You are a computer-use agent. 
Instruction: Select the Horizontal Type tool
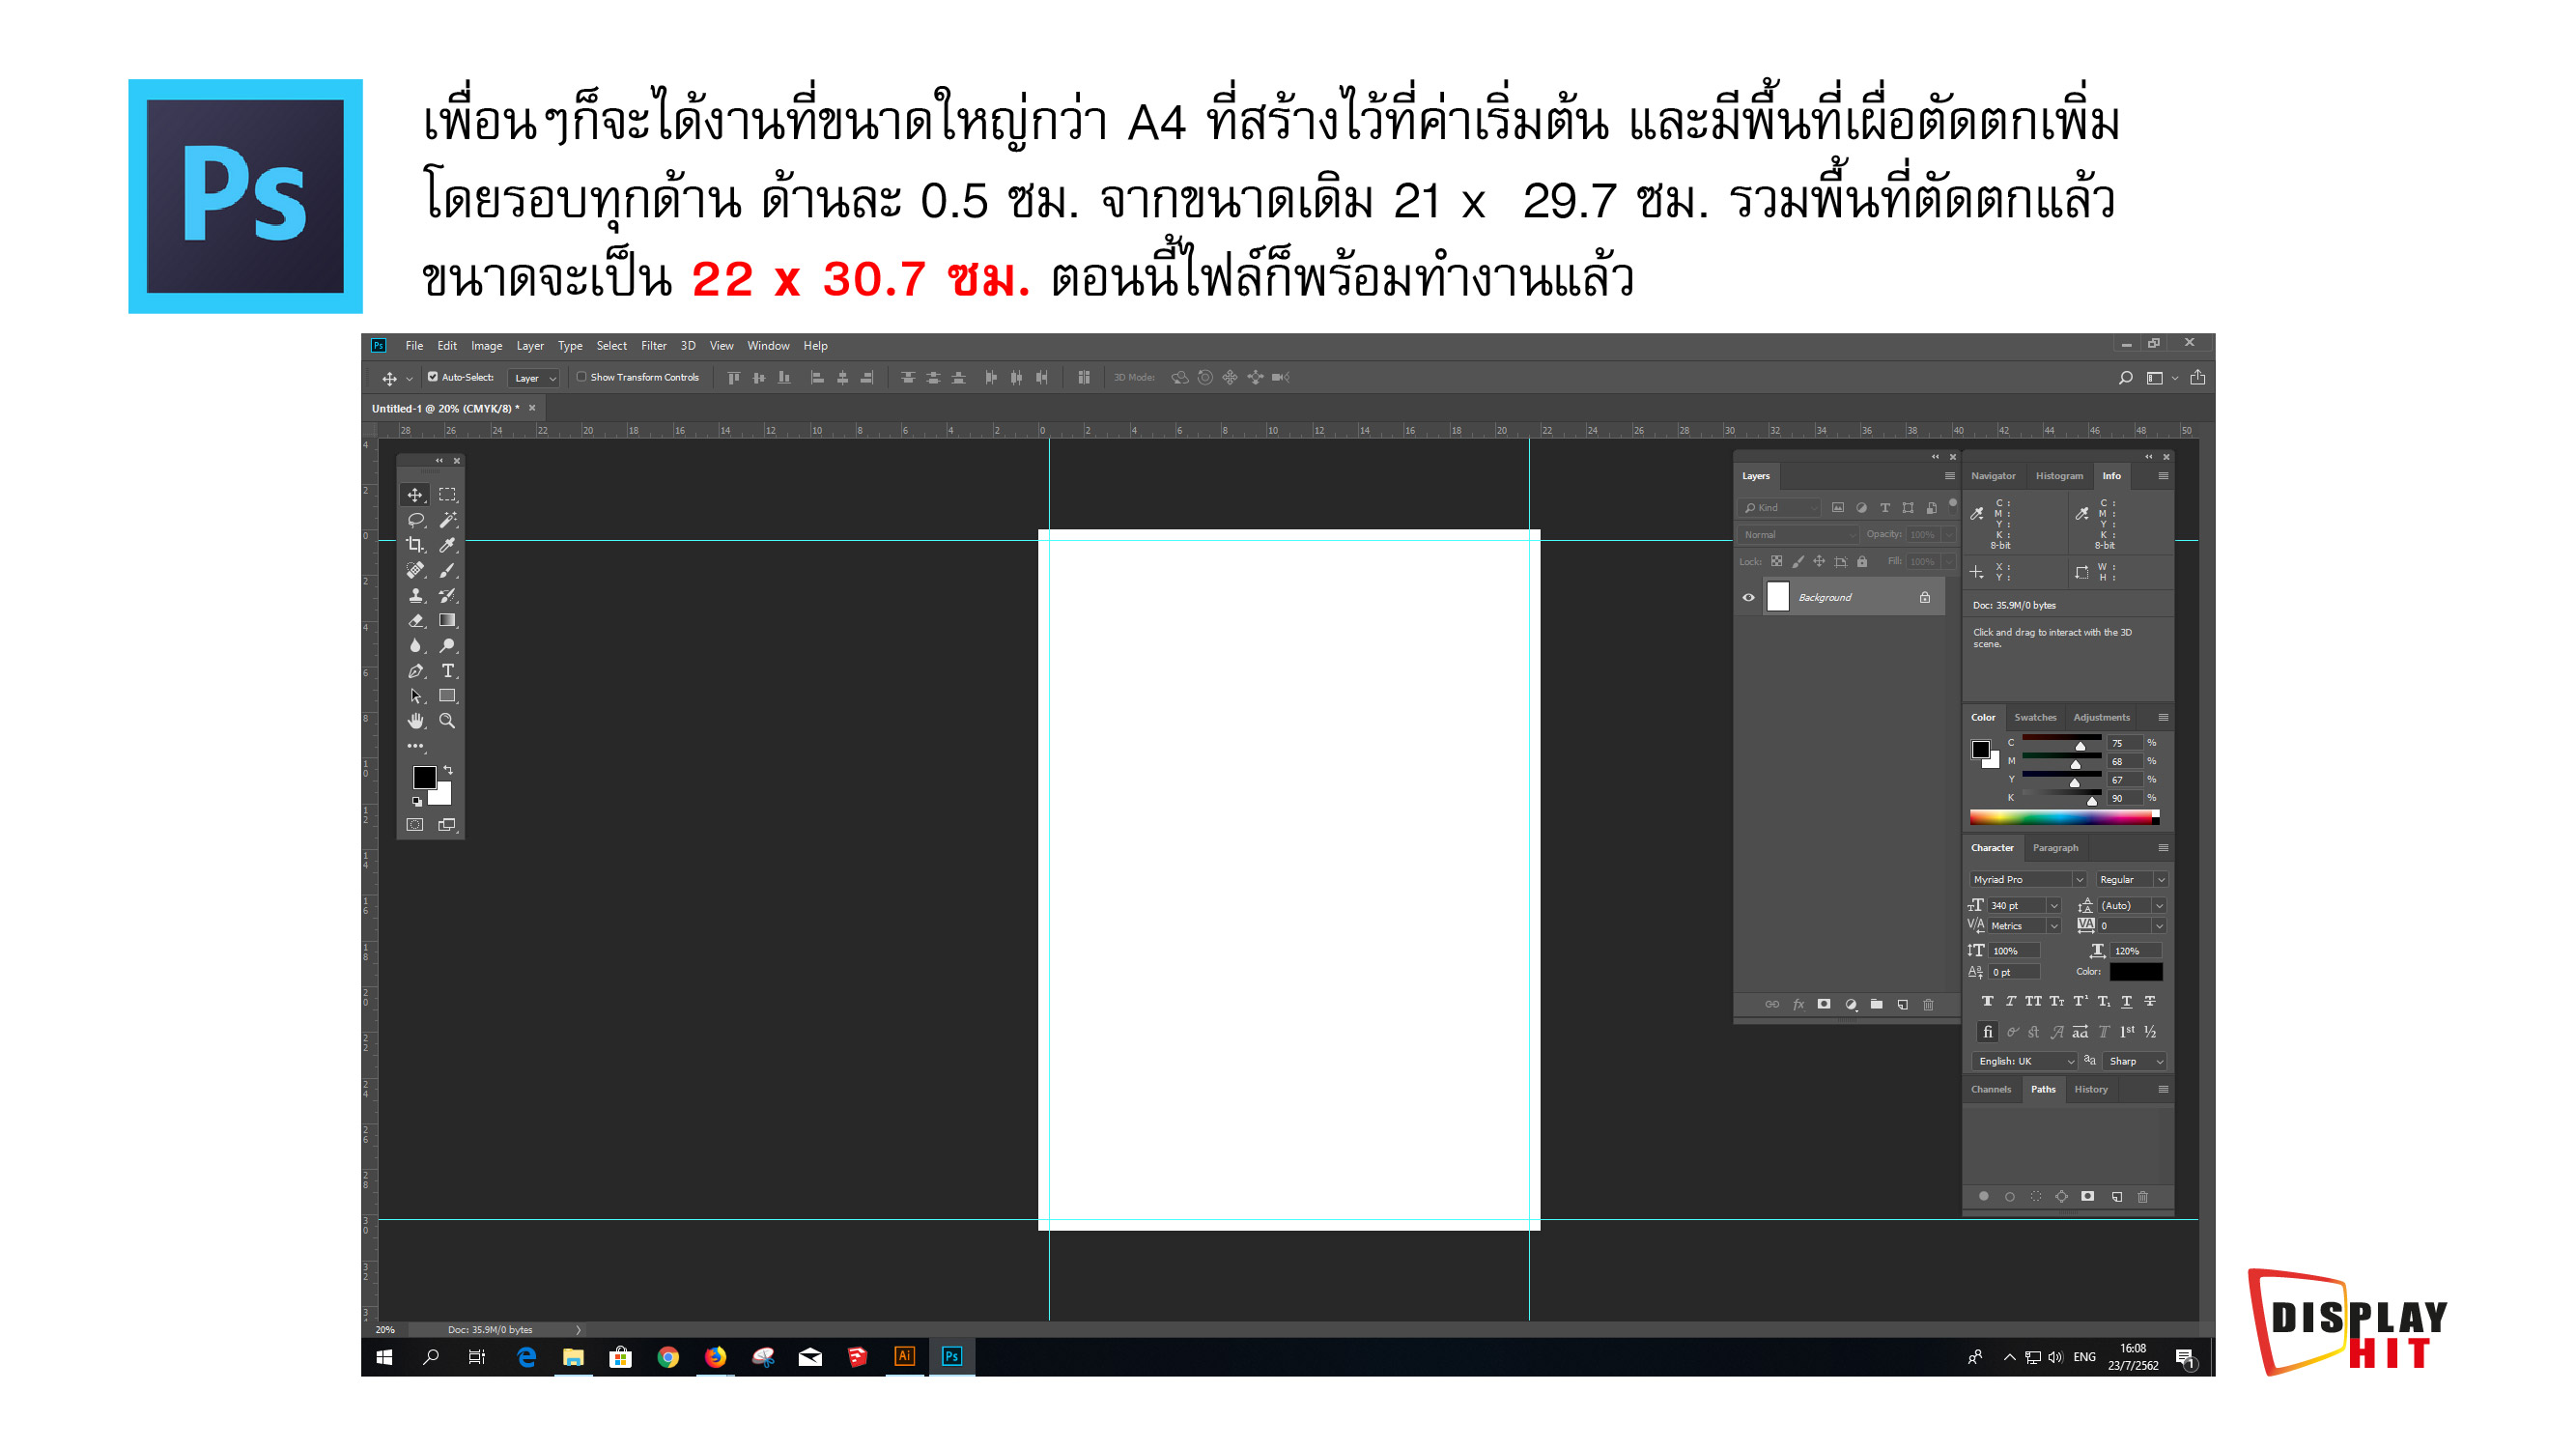[448, 670]
